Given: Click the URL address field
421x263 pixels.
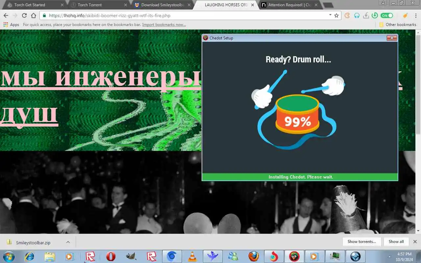Looking at the screenshot, I should pos(188,15).
